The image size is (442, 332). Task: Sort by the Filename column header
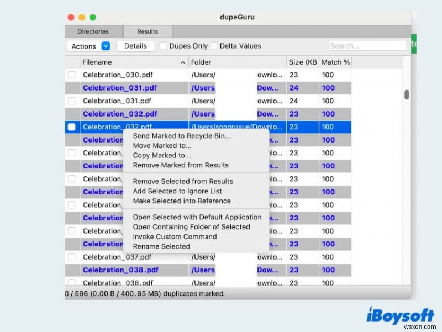point(134,62)
